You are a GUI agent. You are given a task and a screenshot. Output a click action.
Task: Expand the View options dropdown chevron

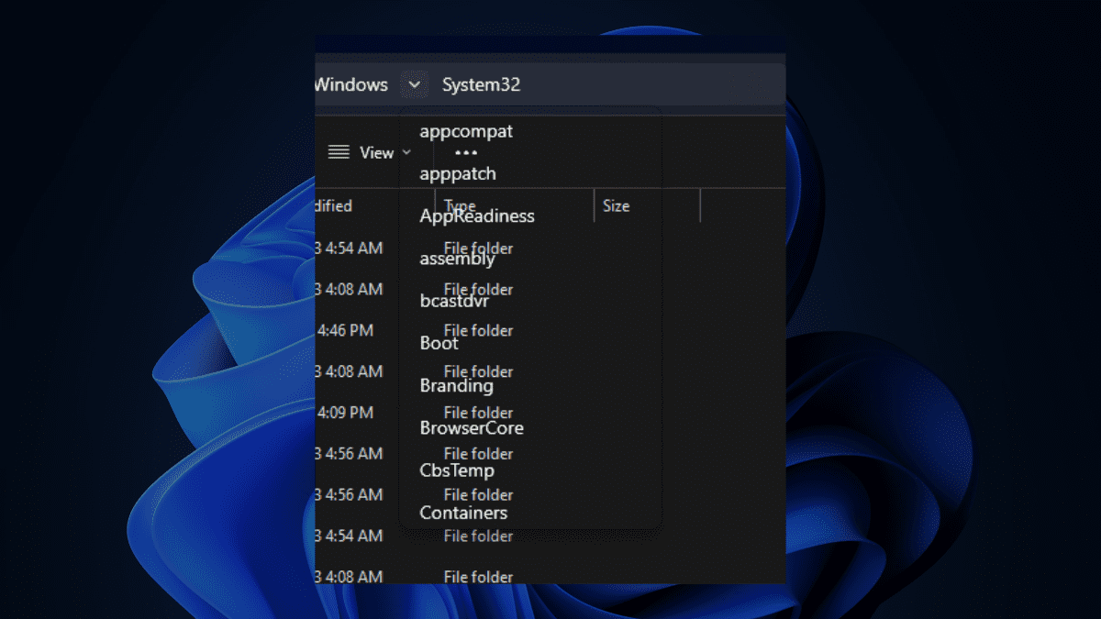pyautogui.click(x=405, y=152)
